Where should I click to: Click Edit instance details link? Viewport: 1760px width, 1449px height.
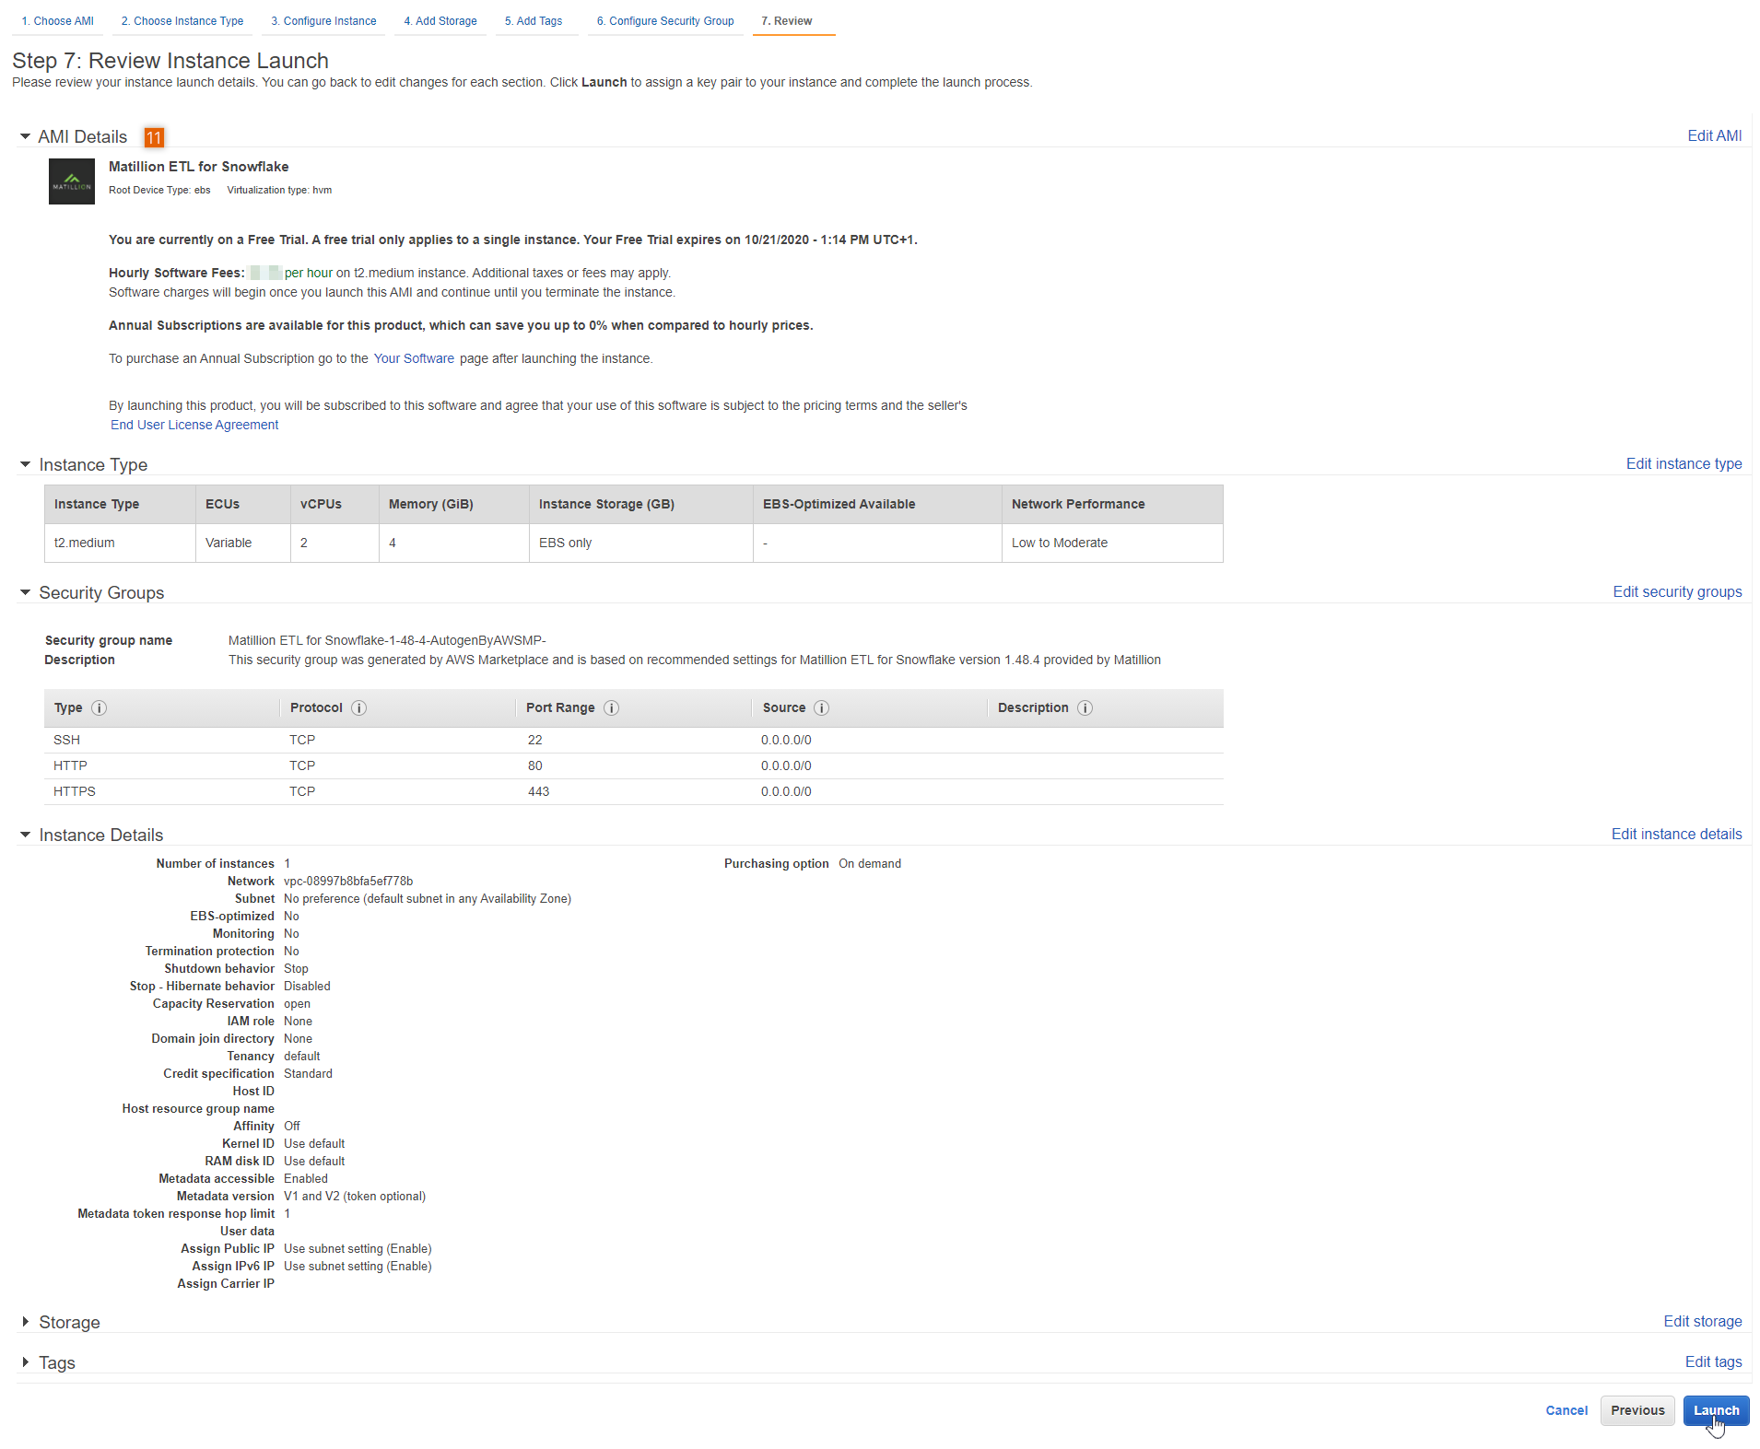[1676, 834]
